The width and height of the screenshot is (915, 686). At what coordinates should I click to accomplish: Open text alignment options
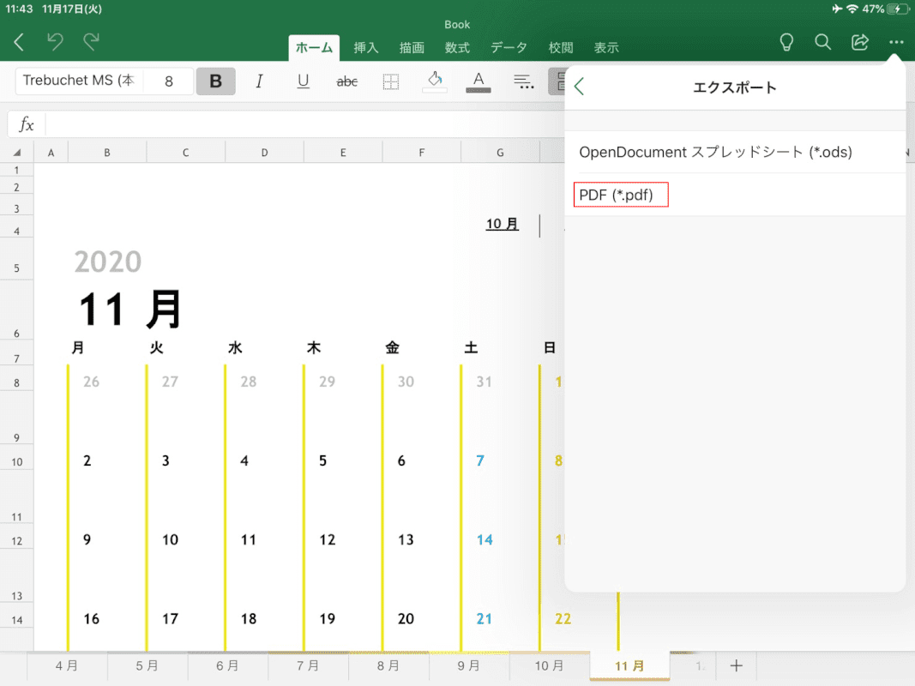point(523,81)
